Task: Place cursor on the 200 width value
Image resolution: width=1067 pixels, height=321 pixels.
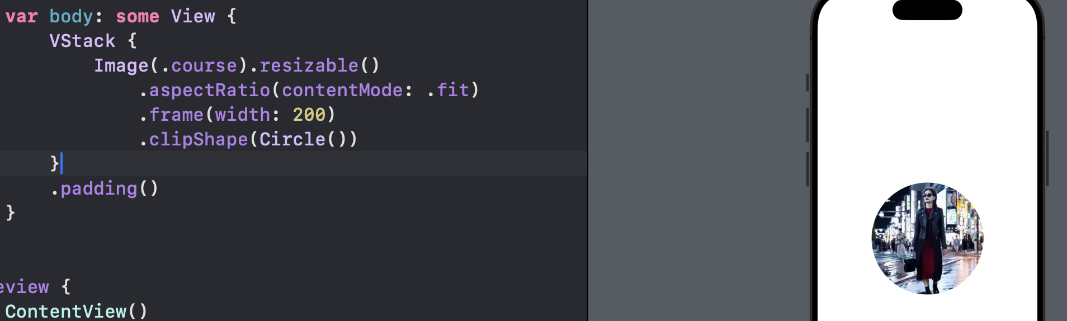Action: [309, 115]
